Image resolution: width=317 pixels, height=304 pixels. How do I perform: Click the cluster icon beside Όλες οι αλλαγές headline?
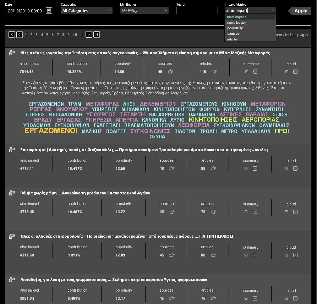click(12, 236)
